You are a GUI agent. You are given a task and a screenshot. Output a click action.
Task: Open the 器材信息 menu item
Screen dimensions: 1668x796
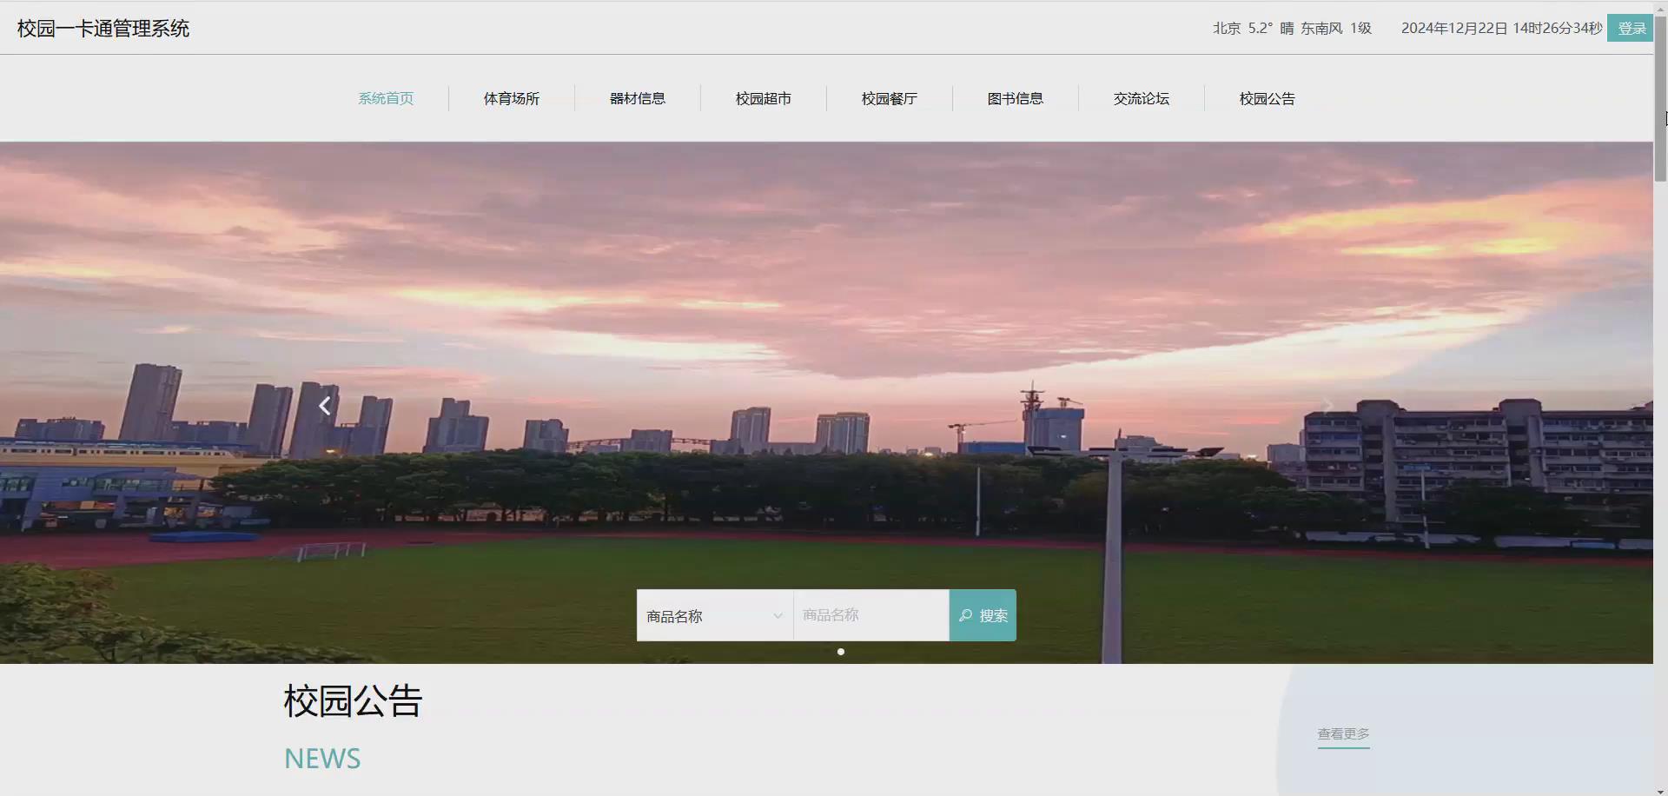(x=638, y=98)
